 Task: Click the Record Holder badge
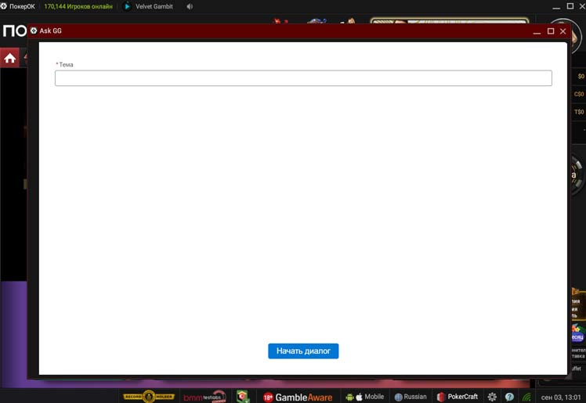148,397
